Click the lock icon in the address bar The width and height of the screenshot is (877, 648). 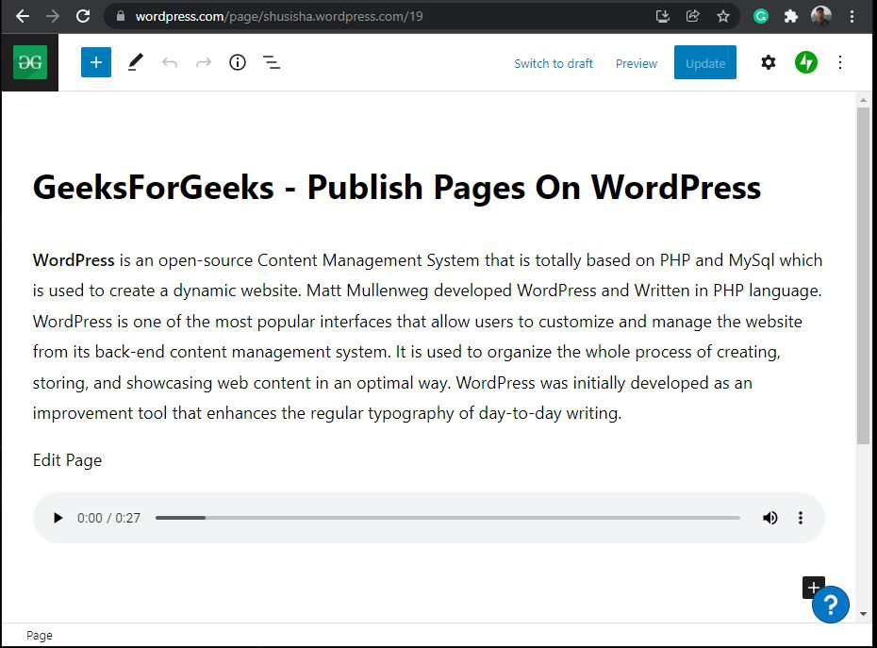121,16
